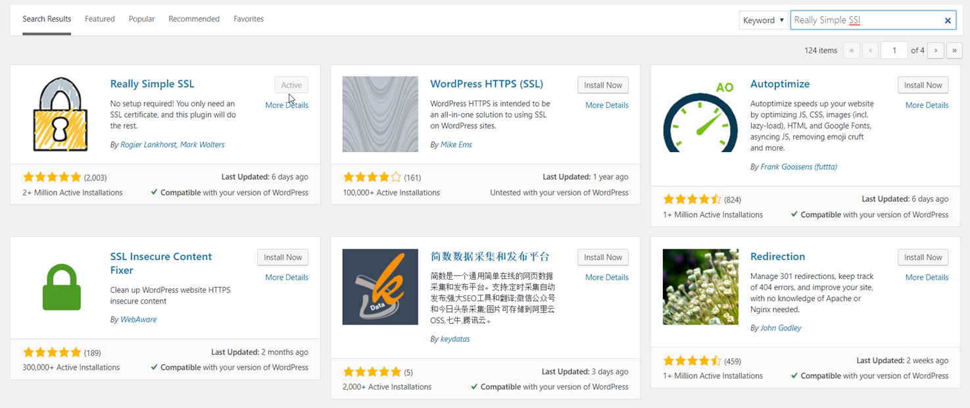Viewport: 970px width, 408px height.
Task: Click the star rating of the keydatas plugin
Action: tap(372, 372)
